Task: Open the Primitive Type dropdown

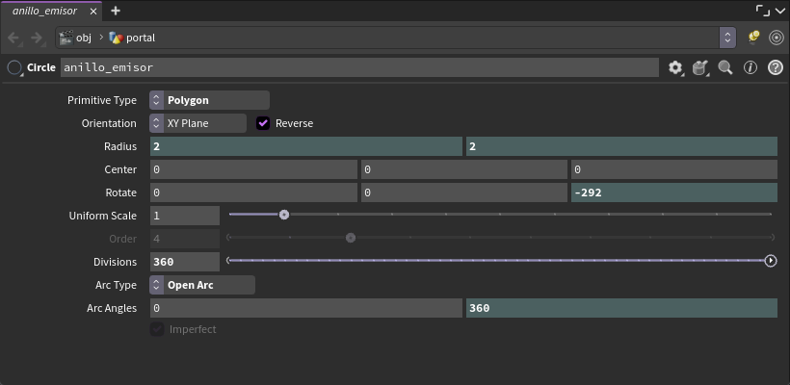Action: click(x=210, y=100)
